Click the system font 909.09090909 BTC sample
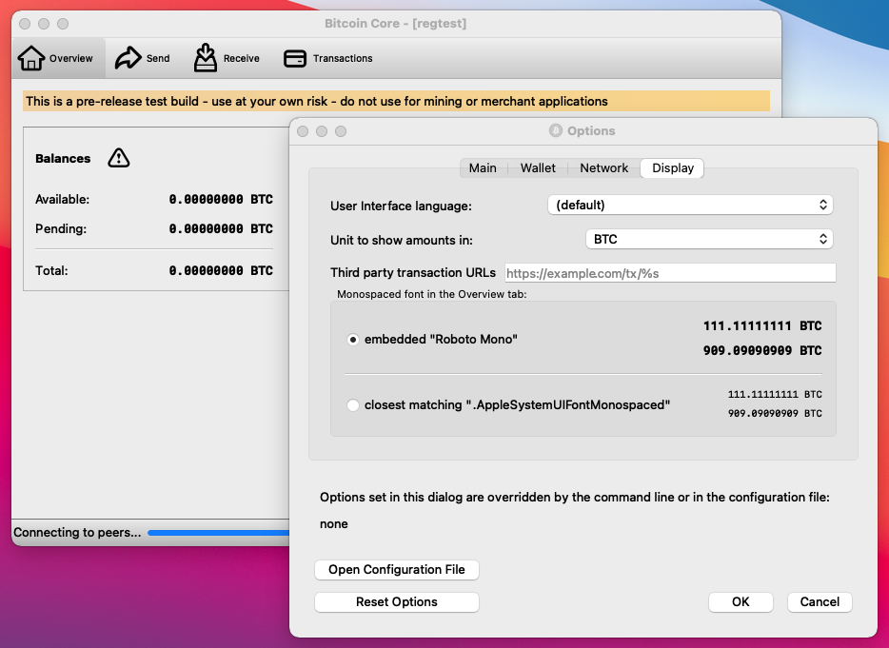This screenshot has height=648, width=889. coord(775,414)
